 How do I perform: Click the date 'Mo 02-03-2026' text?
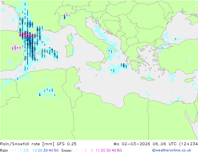[132, 144]
